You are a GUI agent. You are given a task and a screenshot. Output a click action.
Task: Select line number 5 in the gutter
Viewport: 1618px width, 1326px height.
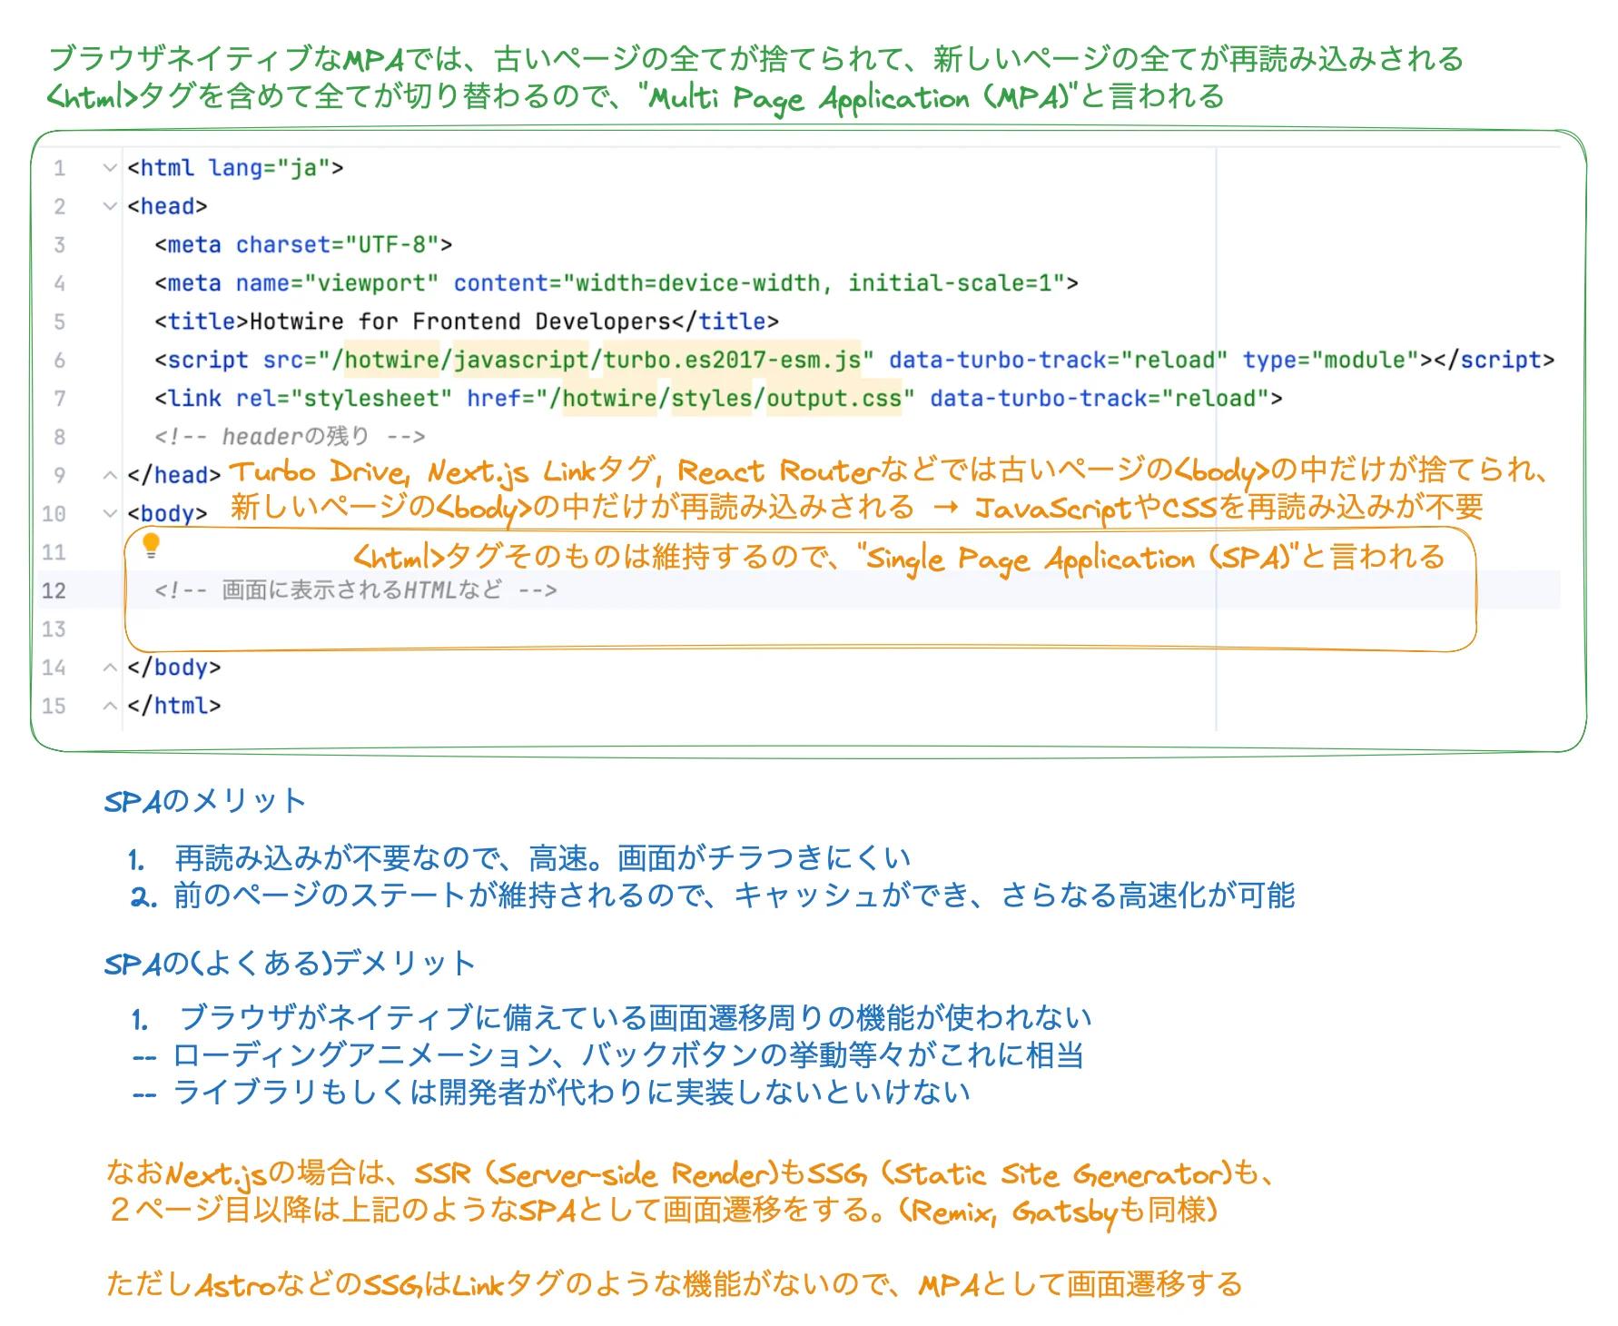tap(59, 322)
